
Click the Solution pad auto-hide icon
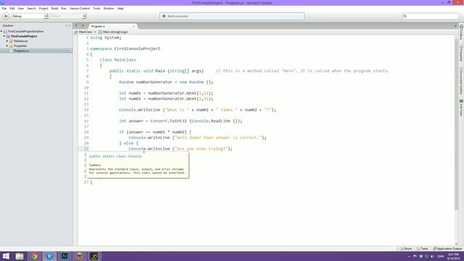coord(66,26)
